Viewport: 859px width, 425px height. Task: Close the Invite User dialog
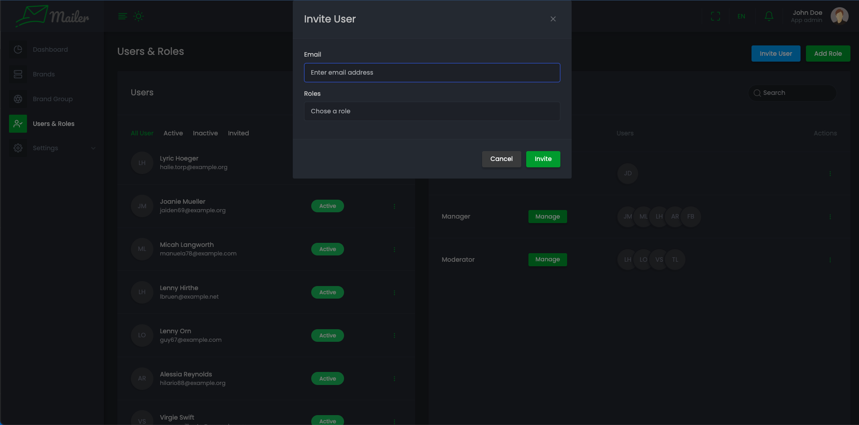click(553, 19)
